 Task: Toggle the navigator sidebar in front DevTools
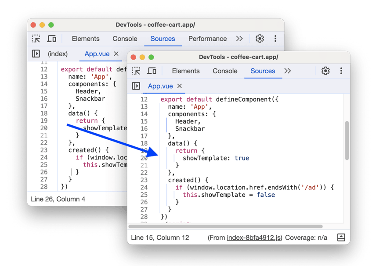(136, 86)
